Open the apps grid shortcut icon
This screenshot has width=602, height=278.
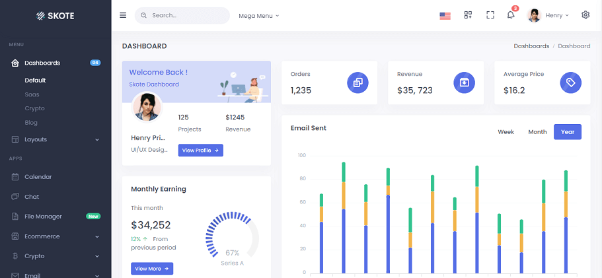[x=468, y=15]
